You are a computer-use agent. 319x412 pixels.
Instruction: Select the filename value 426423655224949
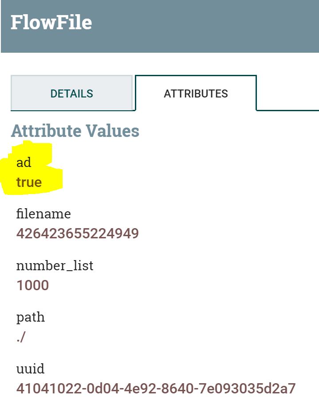(x=78, y=233)
